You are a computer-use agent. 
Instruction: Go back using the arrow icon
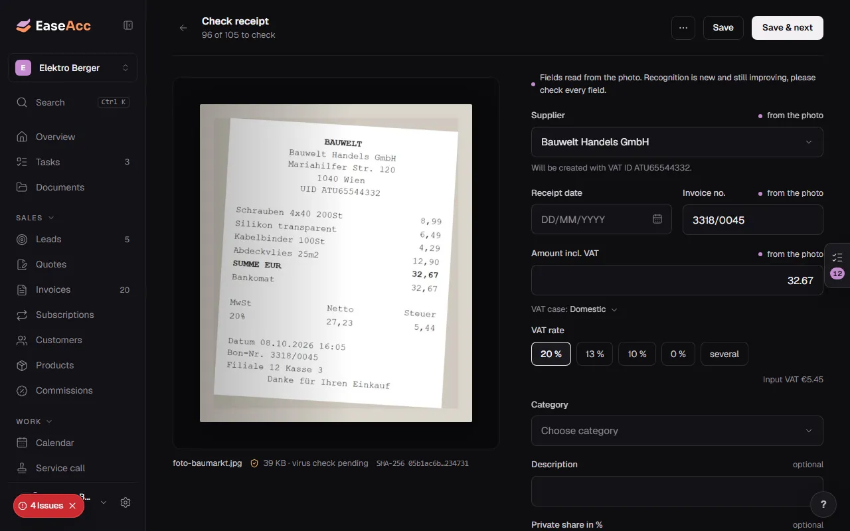click(183, 28)
